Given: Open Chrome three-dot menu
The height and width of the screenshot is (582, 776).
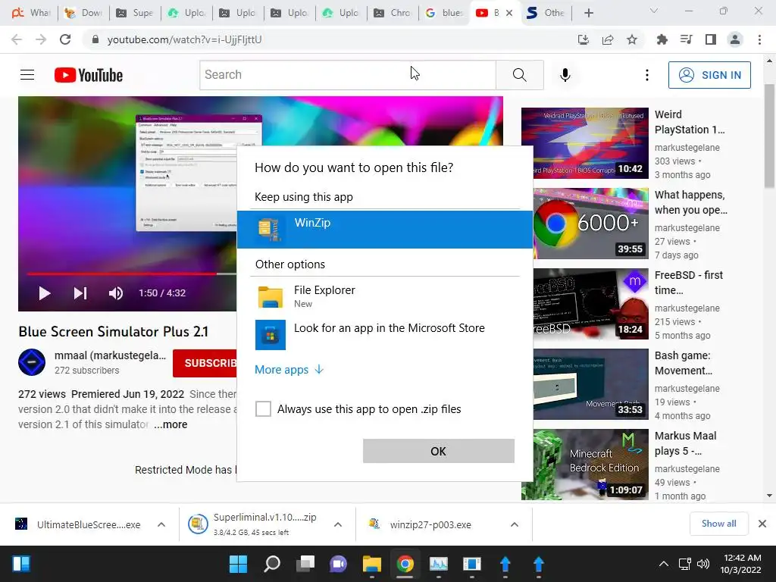Looking at the screenshot, I should click(x=759, y=39).
